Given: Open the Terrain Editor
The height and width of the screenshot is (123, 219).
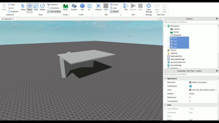Looking at the screenshot, I should [65, 7].
